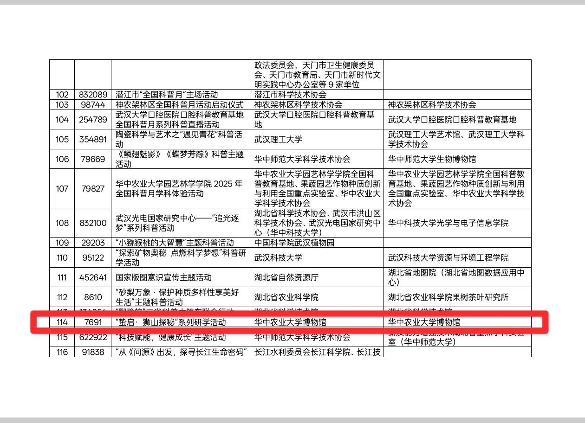Select 华中师范大学生物博物馆 cell
585x424 pixels.
click(432, 159)
